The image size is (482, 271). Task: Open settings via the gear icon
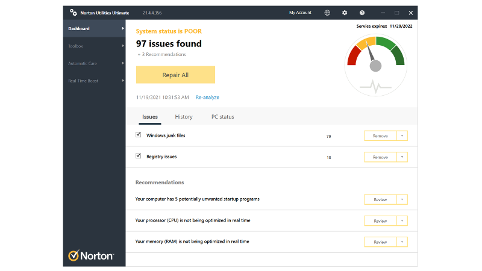(345, 13)
